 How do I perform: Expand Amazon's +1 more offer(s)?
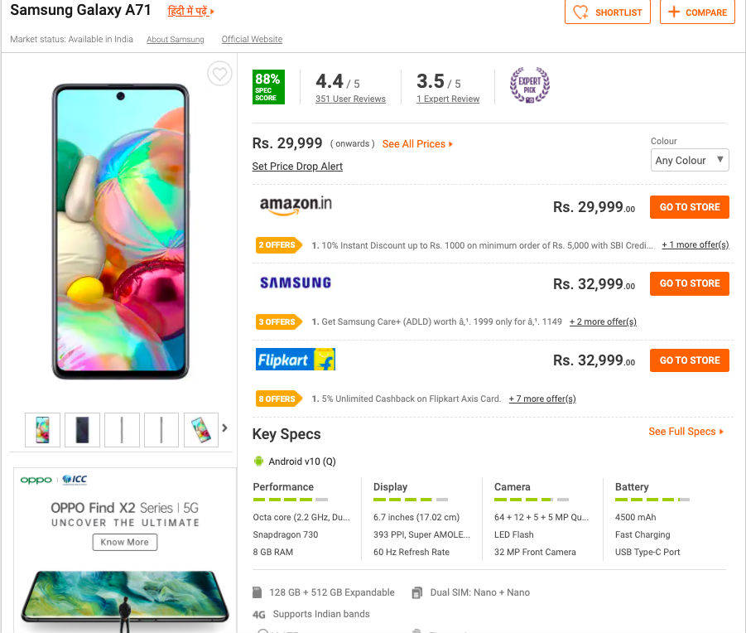click(695, 245)
